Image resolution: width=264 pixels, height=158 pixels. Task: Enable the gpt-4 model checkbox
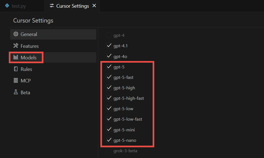click(109, 35)
